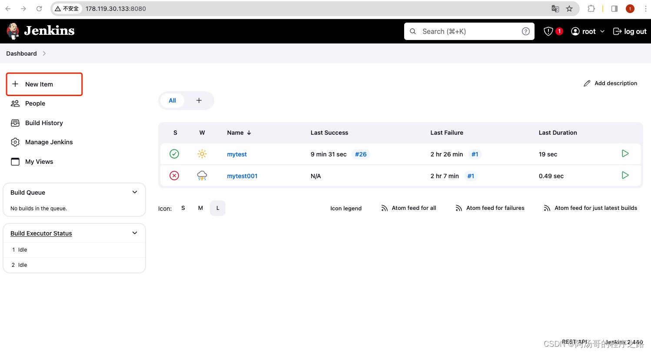
Task: Open failed build #1 of mytest001
Action: pyautogui.click(x=471, y=176)
